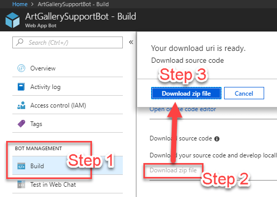Collapse the sidebar with double chevron

point(131,42)
